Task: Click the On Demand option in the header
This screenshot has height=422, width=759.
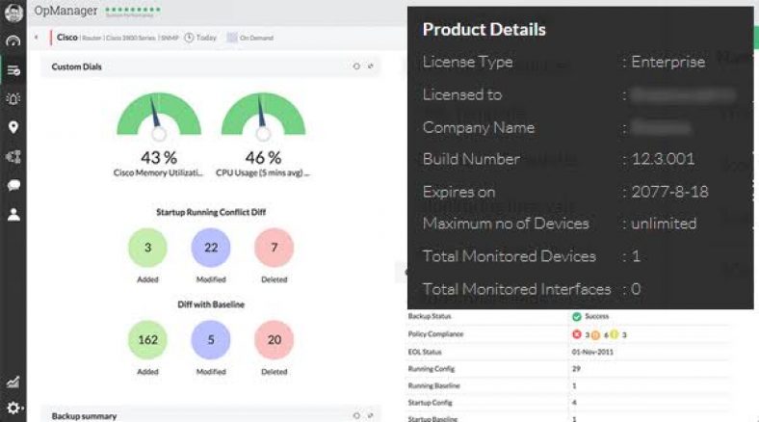Action: (249, 38)
